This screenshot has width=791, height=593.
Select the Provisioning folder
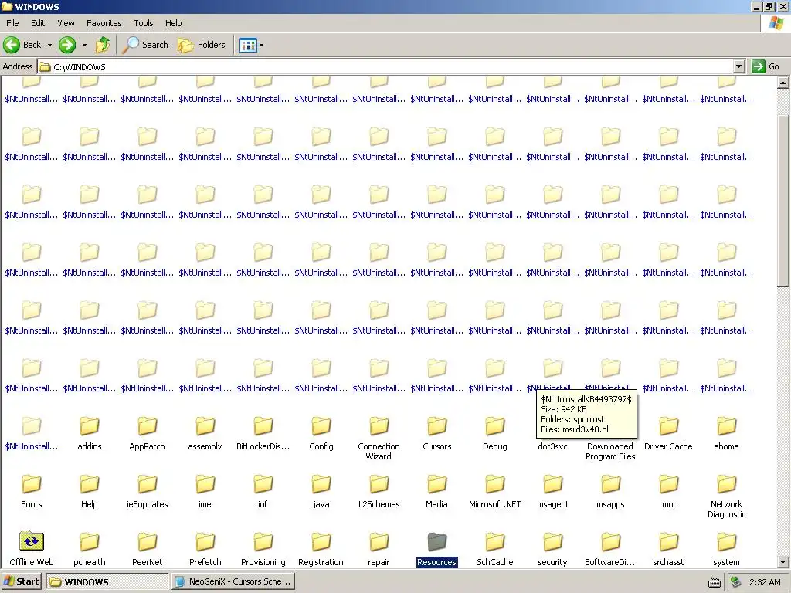[x=263, y=550]
